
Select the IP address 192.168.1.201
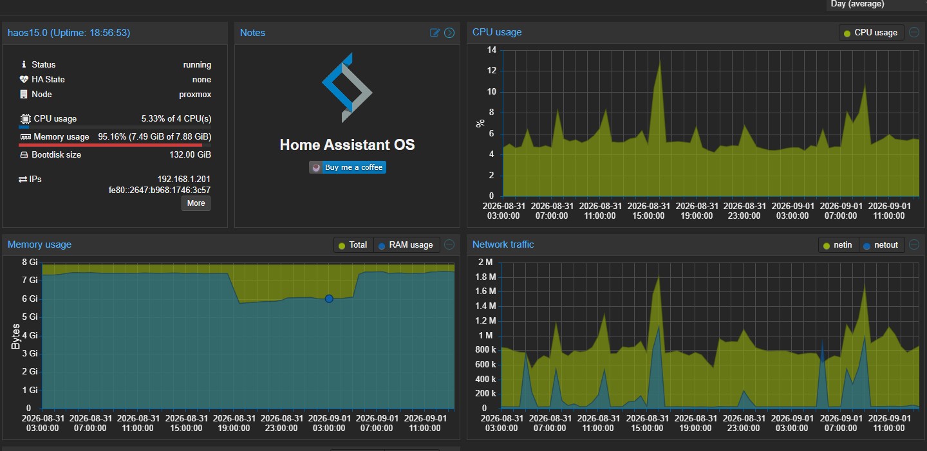tap(184, 179)
